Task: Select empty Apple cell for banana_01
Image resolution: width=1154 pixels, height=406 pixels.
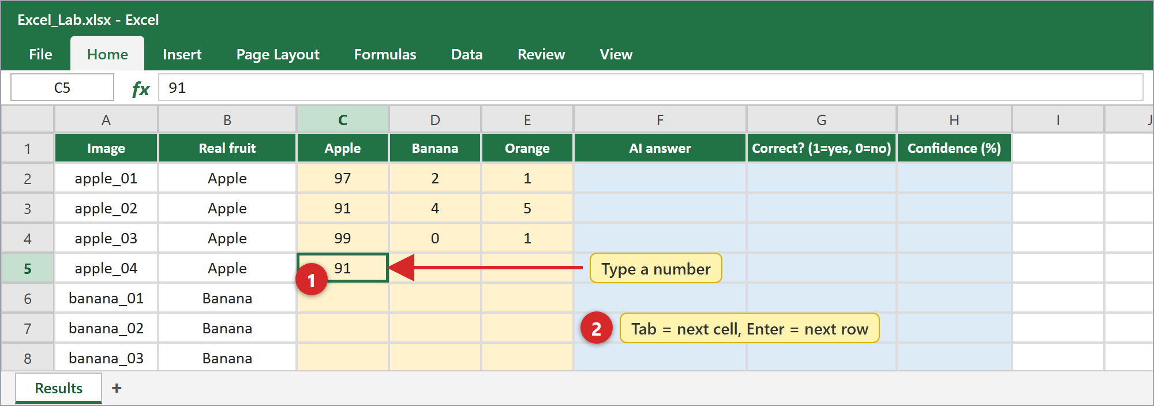Action: [343, 298]
